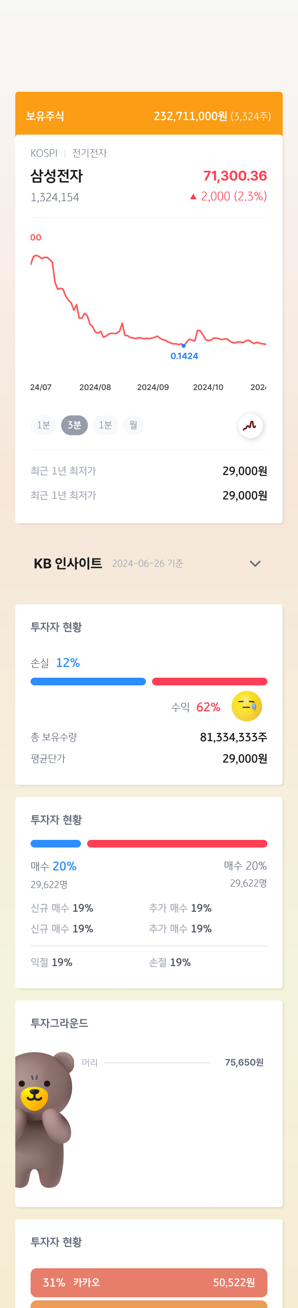Expand the KB 인사이트 chevron
Screen dimensions: 298x1308
[x=256, y=564]
